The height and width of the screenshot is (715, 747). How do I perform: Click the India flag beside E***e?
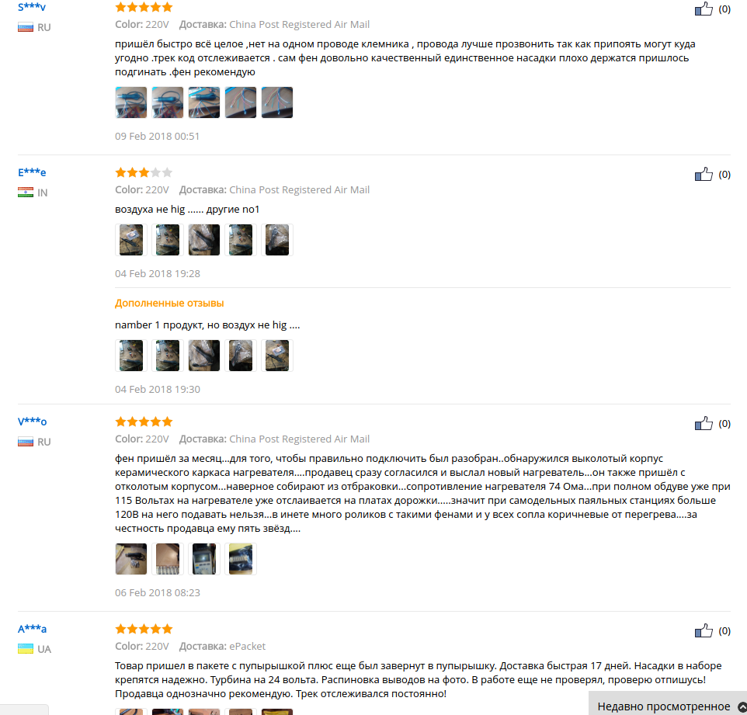[x=26, y=193]
